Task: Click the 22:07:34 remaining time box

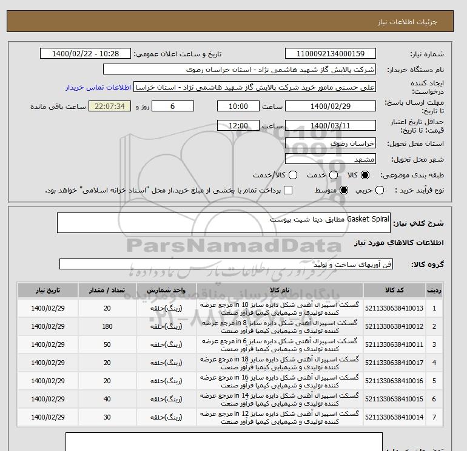Action: coord(110,106)
